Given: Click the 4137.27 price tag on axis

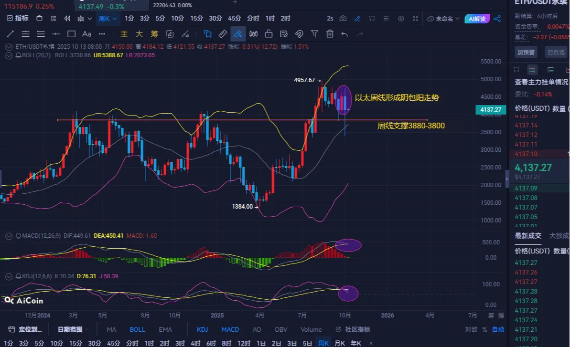Looking at the screenshot, I should tap(490, 110).
